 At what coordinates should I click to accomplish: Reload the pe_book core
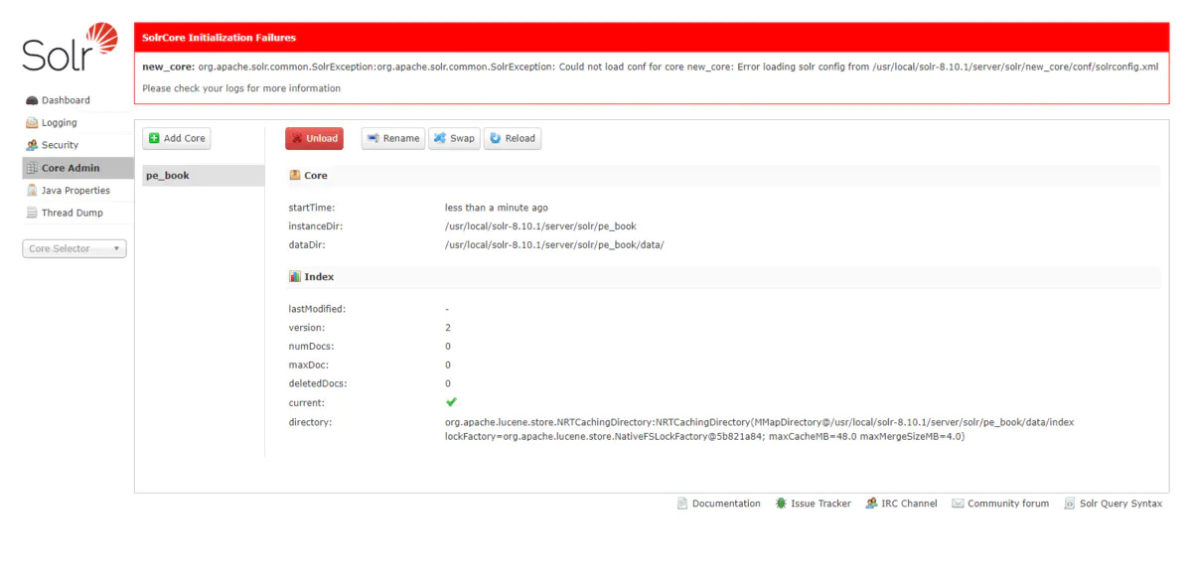pyautogui.click(x=513, y=138)
